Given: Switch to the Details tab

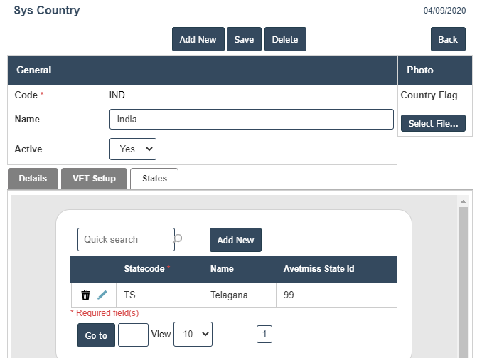Looking at the screenshot, I should [x=33, y=179].
